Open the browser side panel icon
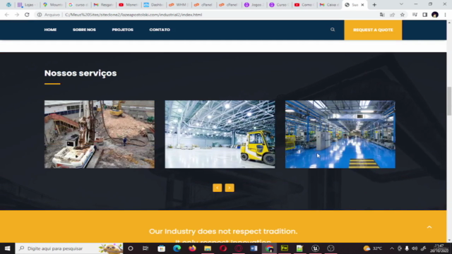The width and height of the screenshot is (452, 254). tap(425, 15)
